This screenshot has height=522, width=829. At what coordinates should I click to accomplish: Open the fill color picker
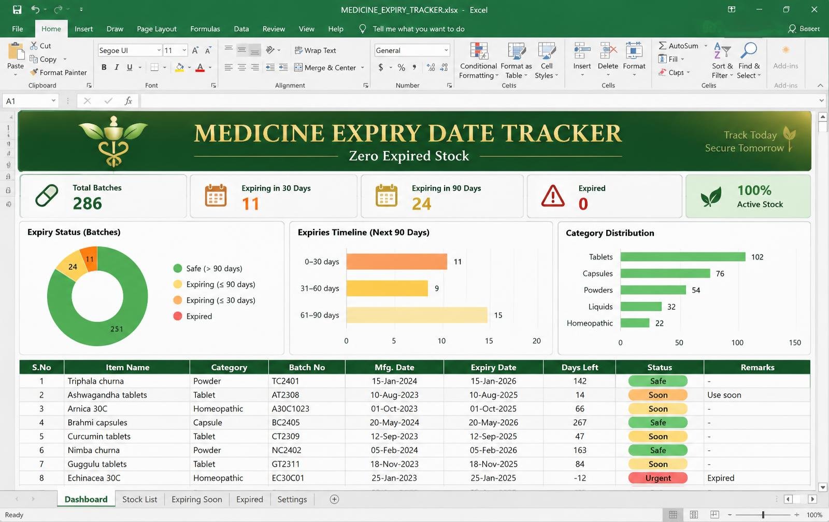point(189,67)
